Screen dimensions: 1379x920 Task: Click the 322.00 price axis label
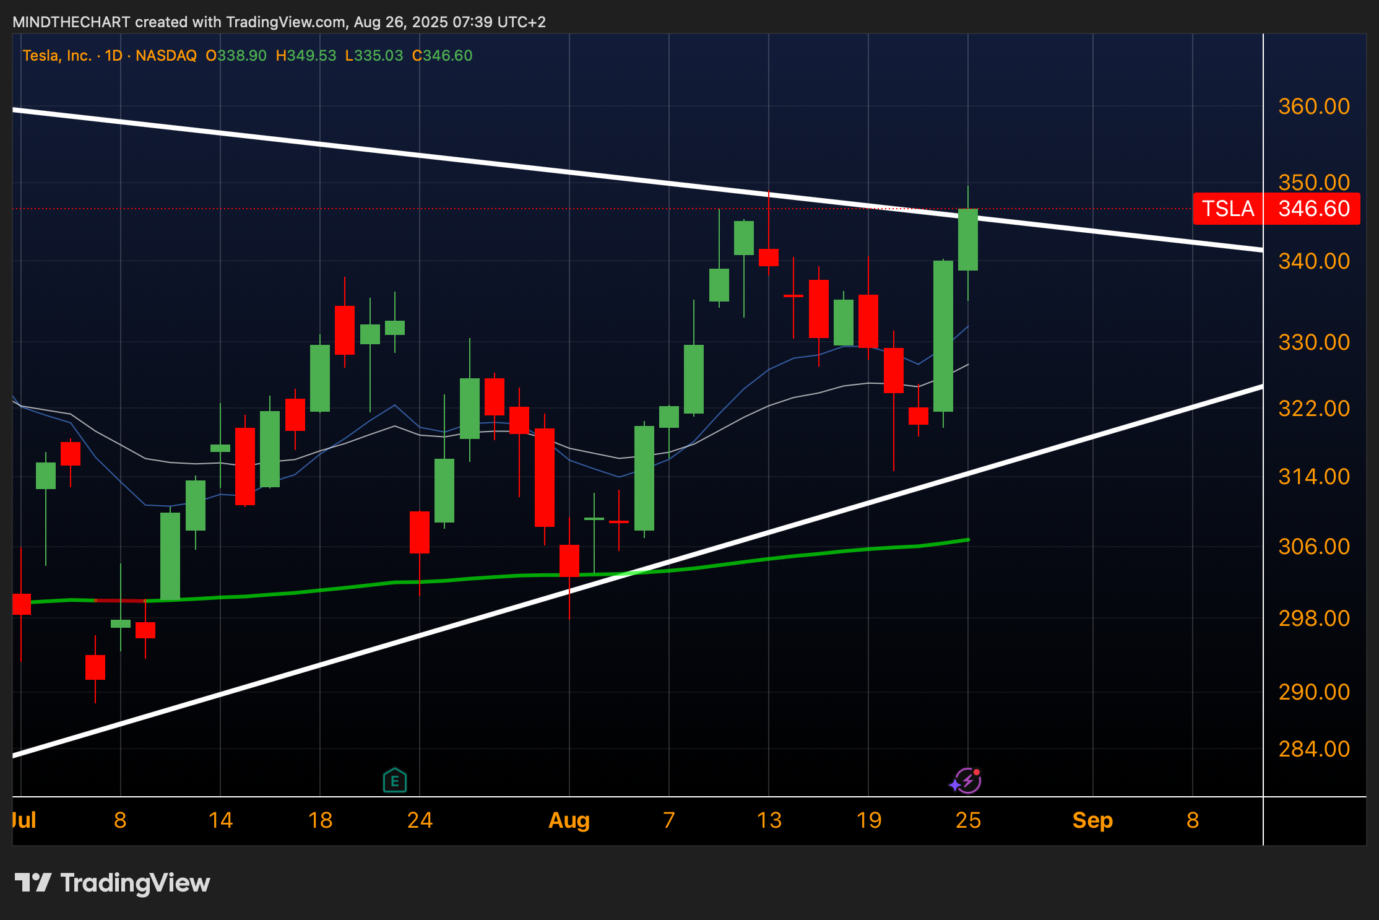1313,409
